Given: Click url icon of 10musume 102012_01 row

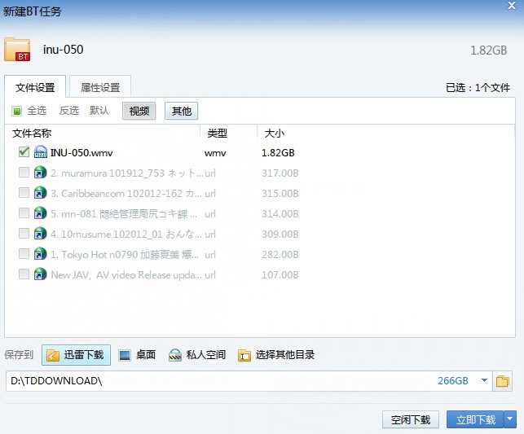Looking at the screenshot, I should point(41,234).
